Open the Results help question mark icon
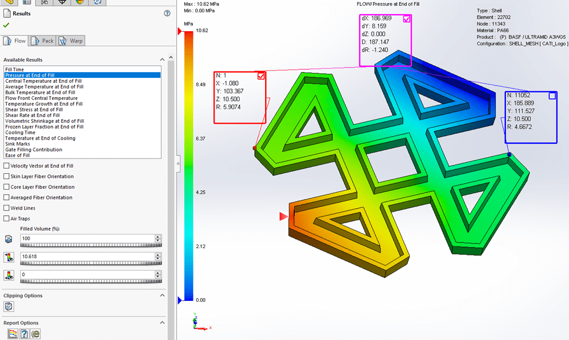The image size is (569, 340). (167, 13)
